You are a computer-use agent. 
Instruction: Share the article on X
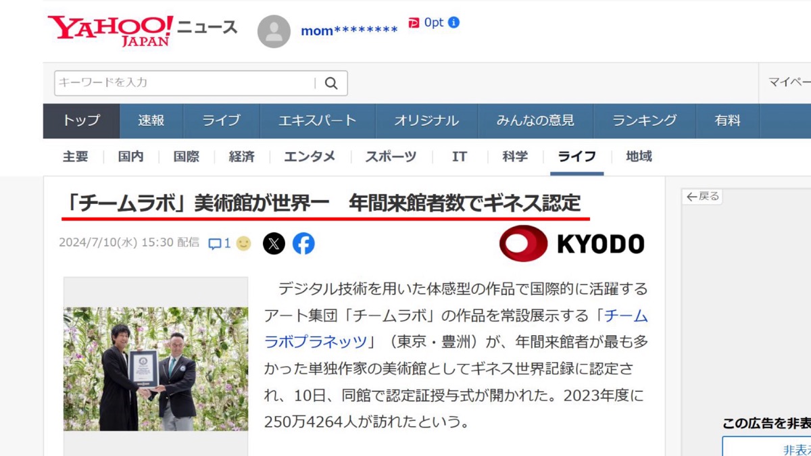(x=274, y=243)
